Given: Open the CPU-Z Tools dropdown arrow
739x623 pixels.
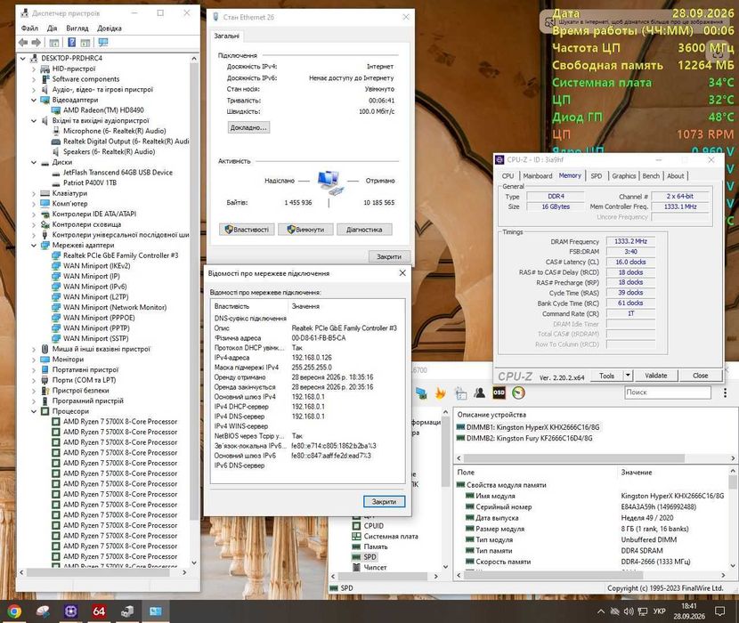Looking at the screenshot, I should [628, 375].
